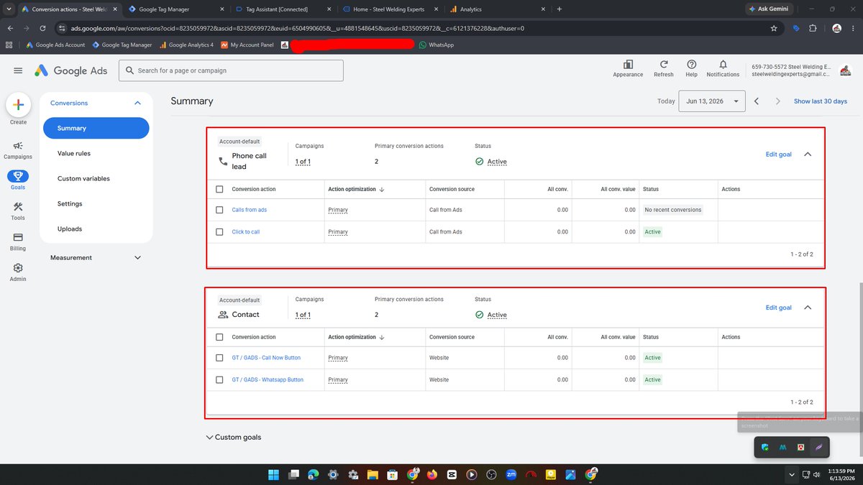This screenshot has height=485, width=863.
Task: Reload the page in the browser
Action: tap(43, 28)
